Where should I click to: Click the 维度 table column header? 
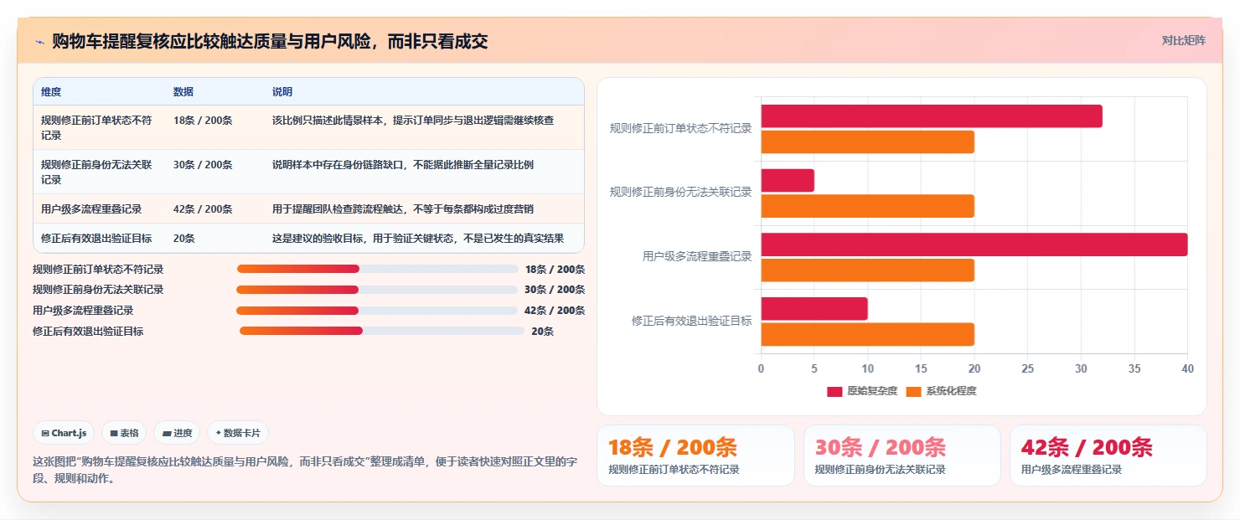51,91
